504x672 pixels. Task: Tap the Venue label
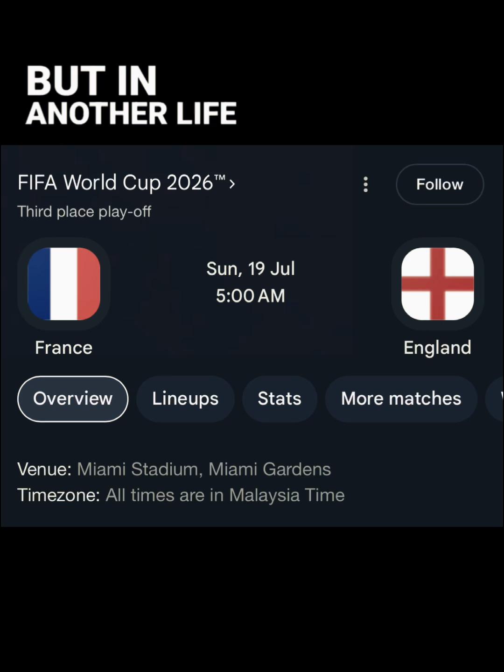pos(44,469)
